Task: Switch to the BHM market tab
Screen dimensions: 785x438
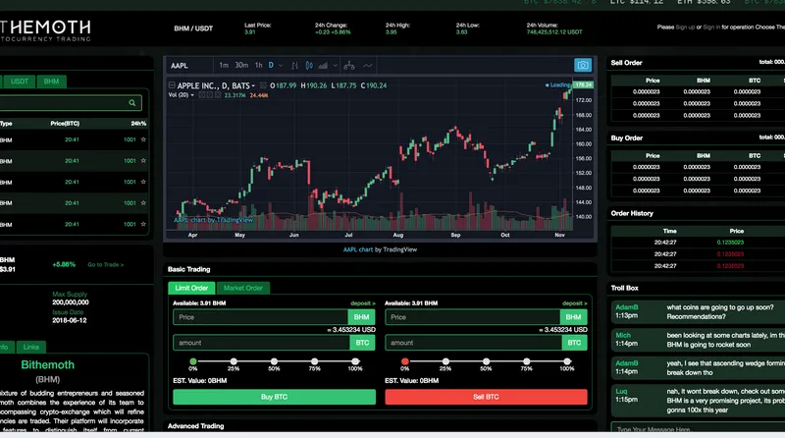Action: click(x=51, y=82)
